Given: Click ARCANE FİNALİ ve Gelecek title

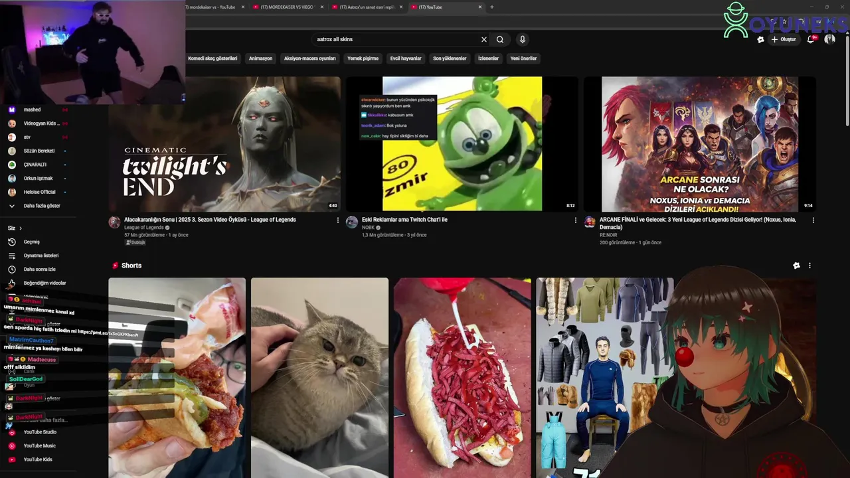Looking at the screenshot, I should (x=698, y=223).
